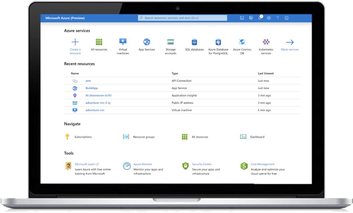The image size is (353, 213).
Task: Open the adventure-vm resource link
Action: coord(95,110)
